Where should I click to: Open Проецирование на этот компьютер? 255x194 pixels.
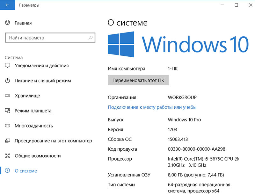(x=53, y=141)
